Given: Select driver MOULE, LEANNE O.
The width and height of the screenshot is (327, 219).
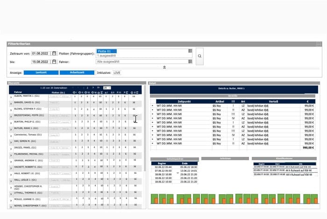Looking at the screenshot, I should [27, 199].
